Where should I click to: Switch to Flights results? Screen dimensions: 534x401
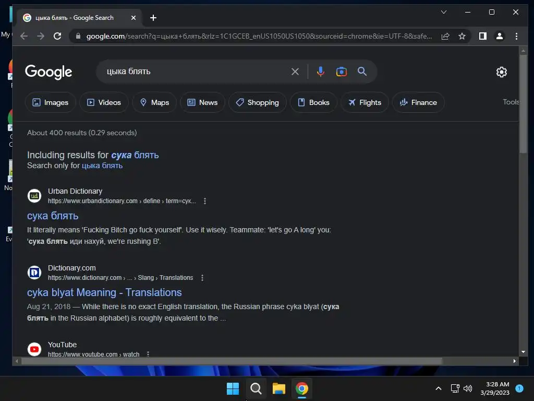pyautogui.click(x=365, y=102)
